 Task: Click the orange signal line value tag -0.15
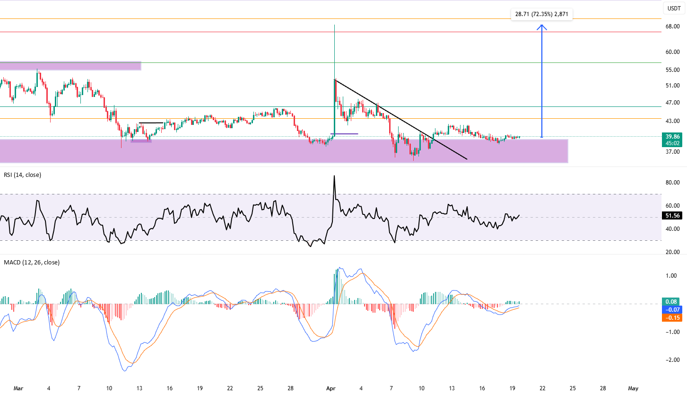[x=672, y=318]
